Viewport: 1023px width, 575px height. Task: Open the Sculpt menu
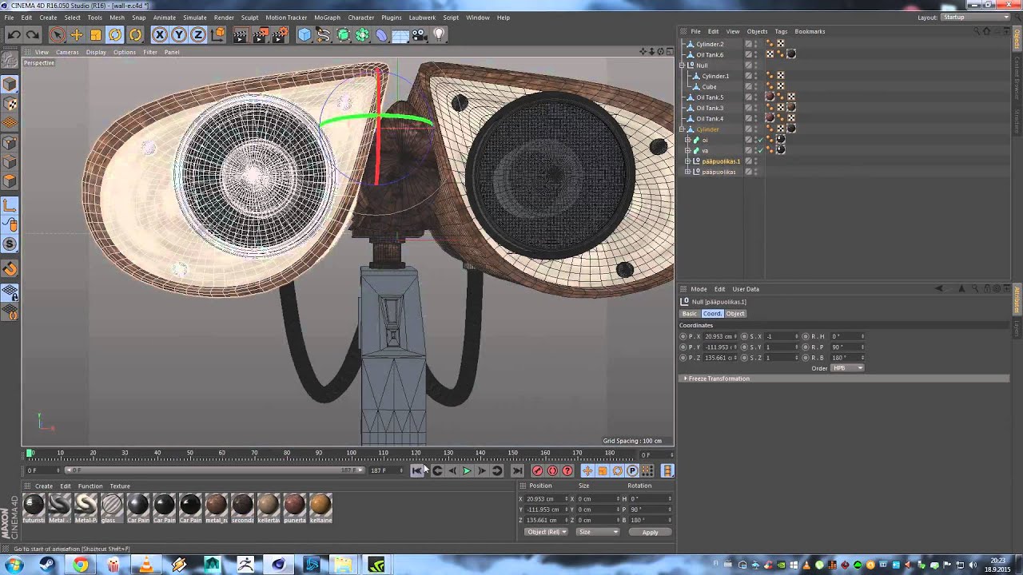(x=249, y=18)
